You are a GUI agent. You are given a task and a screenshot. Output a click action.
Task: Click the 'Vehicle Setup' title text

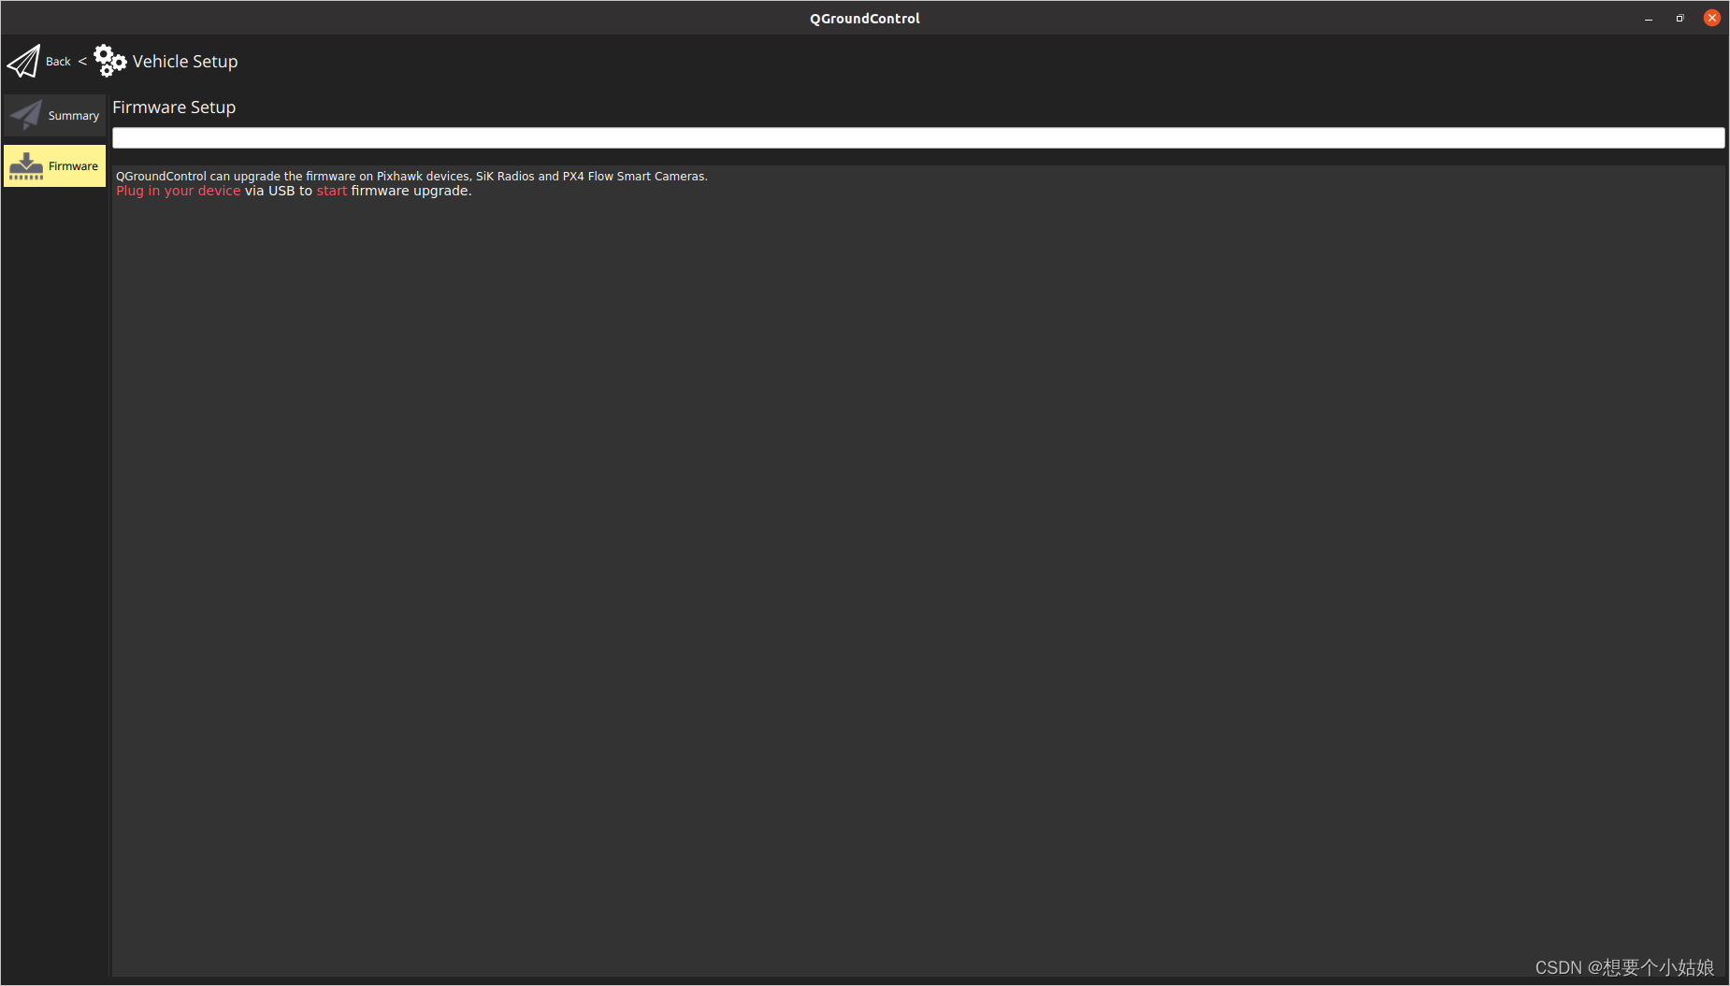(184, 61)
